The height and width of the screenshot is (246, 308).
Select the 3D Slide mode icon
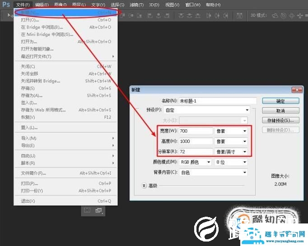[300, 15]
